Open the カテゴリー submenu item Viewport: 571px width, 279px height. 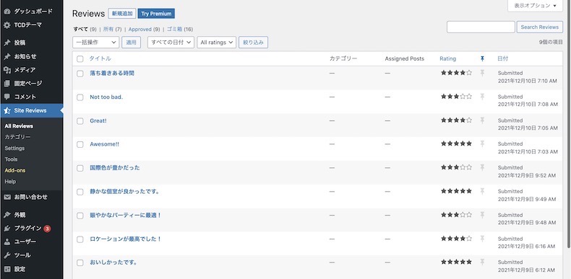coord(17,137)
